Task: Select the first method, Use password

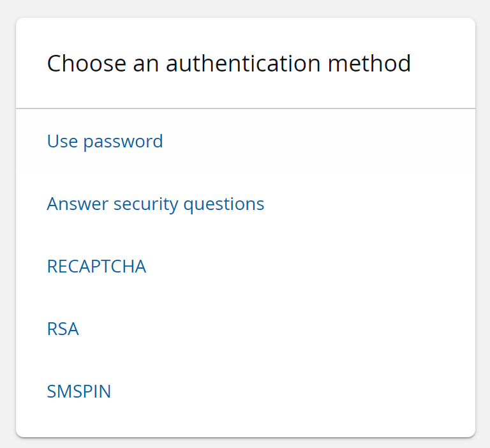Action: [105, 141]
